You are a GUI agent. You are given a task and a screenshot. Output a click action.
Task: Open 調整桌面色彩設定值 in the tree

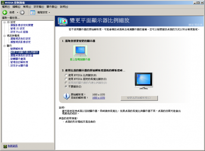(x=22, y=56)
